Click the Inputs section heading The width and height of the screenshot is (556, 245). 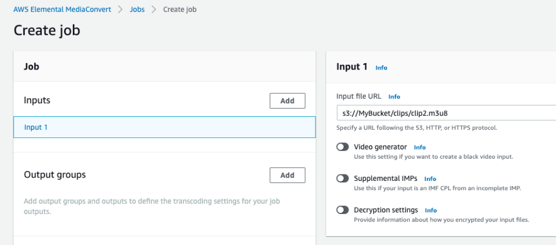pyautogui.click(x=37, y=100)
